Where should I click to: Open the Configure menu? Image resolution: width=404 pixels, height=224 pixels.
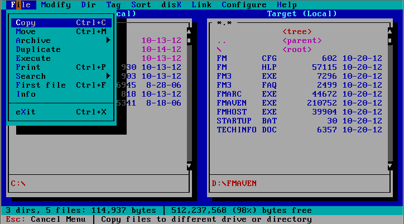(x=244, y=4)
